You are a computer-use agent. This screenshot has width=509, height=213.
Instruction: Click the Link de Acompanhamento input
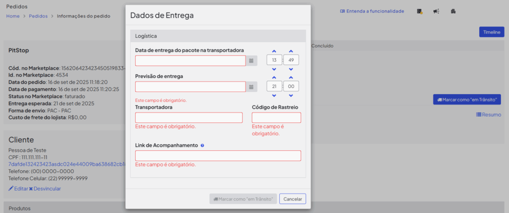(x=218, y=156)
